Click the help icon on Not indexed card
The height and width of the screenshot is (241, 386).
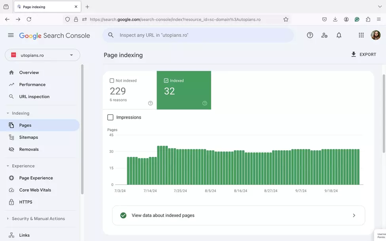[150, 103]
